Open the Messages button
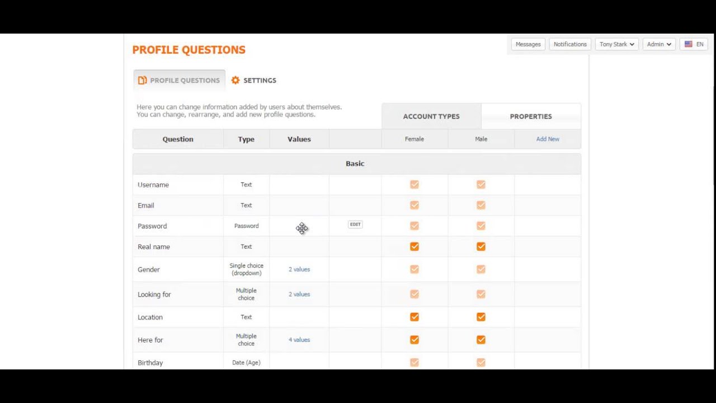The height and width of the screenshot is (403, 716). click(x=528, y=44)
